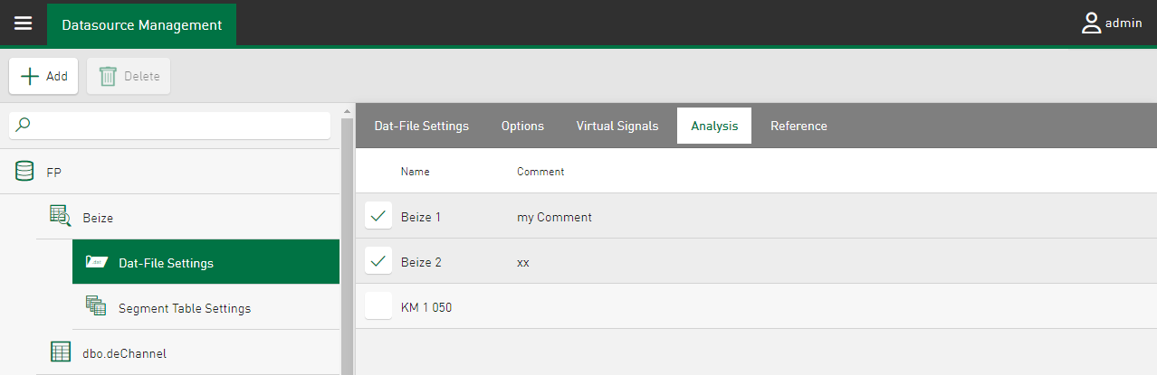The width and height of the screenshot is (1157, 375).
Task: Click the Delete button
Action: 129,77
